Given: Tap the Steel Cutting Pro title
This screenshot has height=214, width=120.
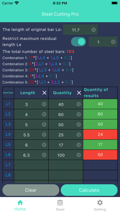Looking at the screenshot, I should click(x=60, y=14).
